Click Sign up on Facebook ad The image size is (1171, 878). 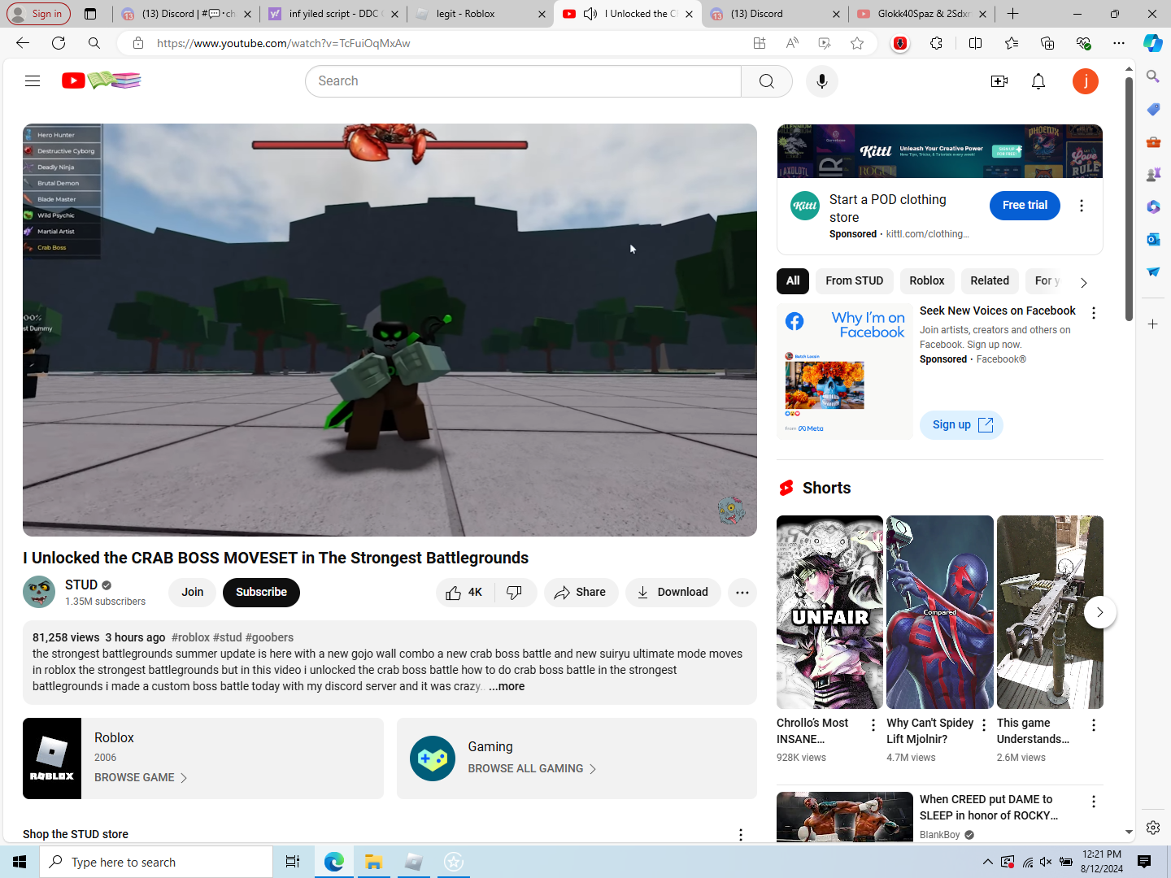[961, 425]
